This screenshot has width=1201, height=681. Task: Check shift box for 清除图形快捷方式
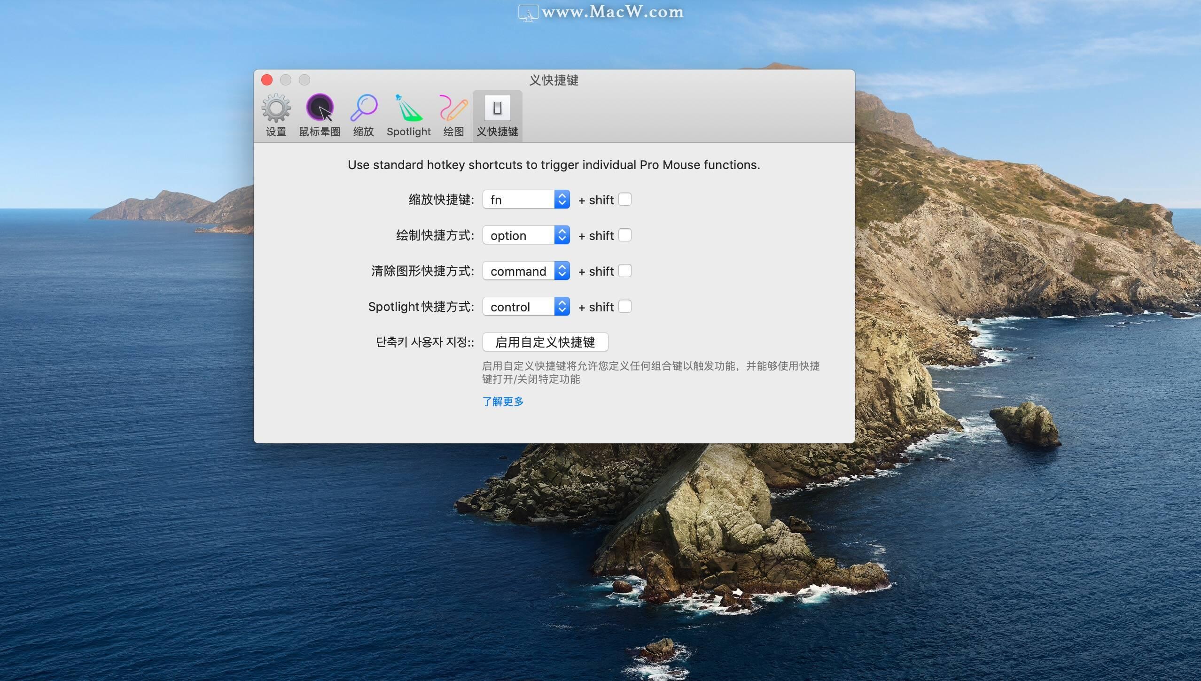624,271
